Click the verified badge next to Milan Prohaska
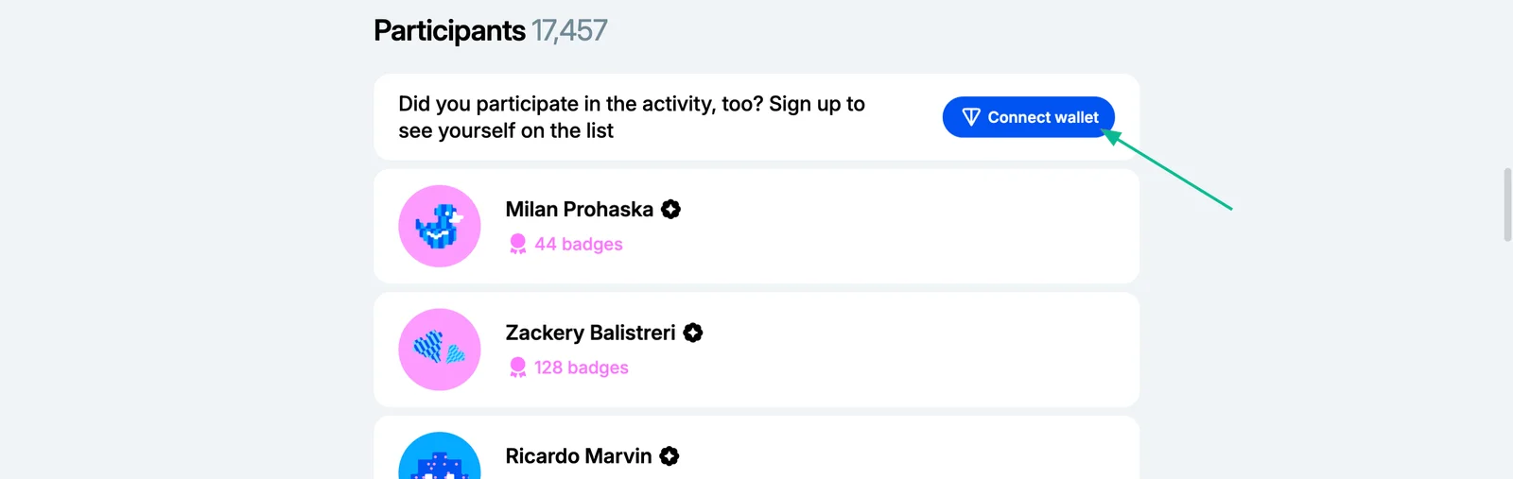 (670, 210)
